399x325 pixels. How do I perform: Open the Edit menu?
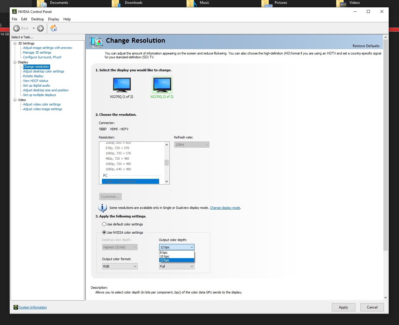tap(24, 19)
